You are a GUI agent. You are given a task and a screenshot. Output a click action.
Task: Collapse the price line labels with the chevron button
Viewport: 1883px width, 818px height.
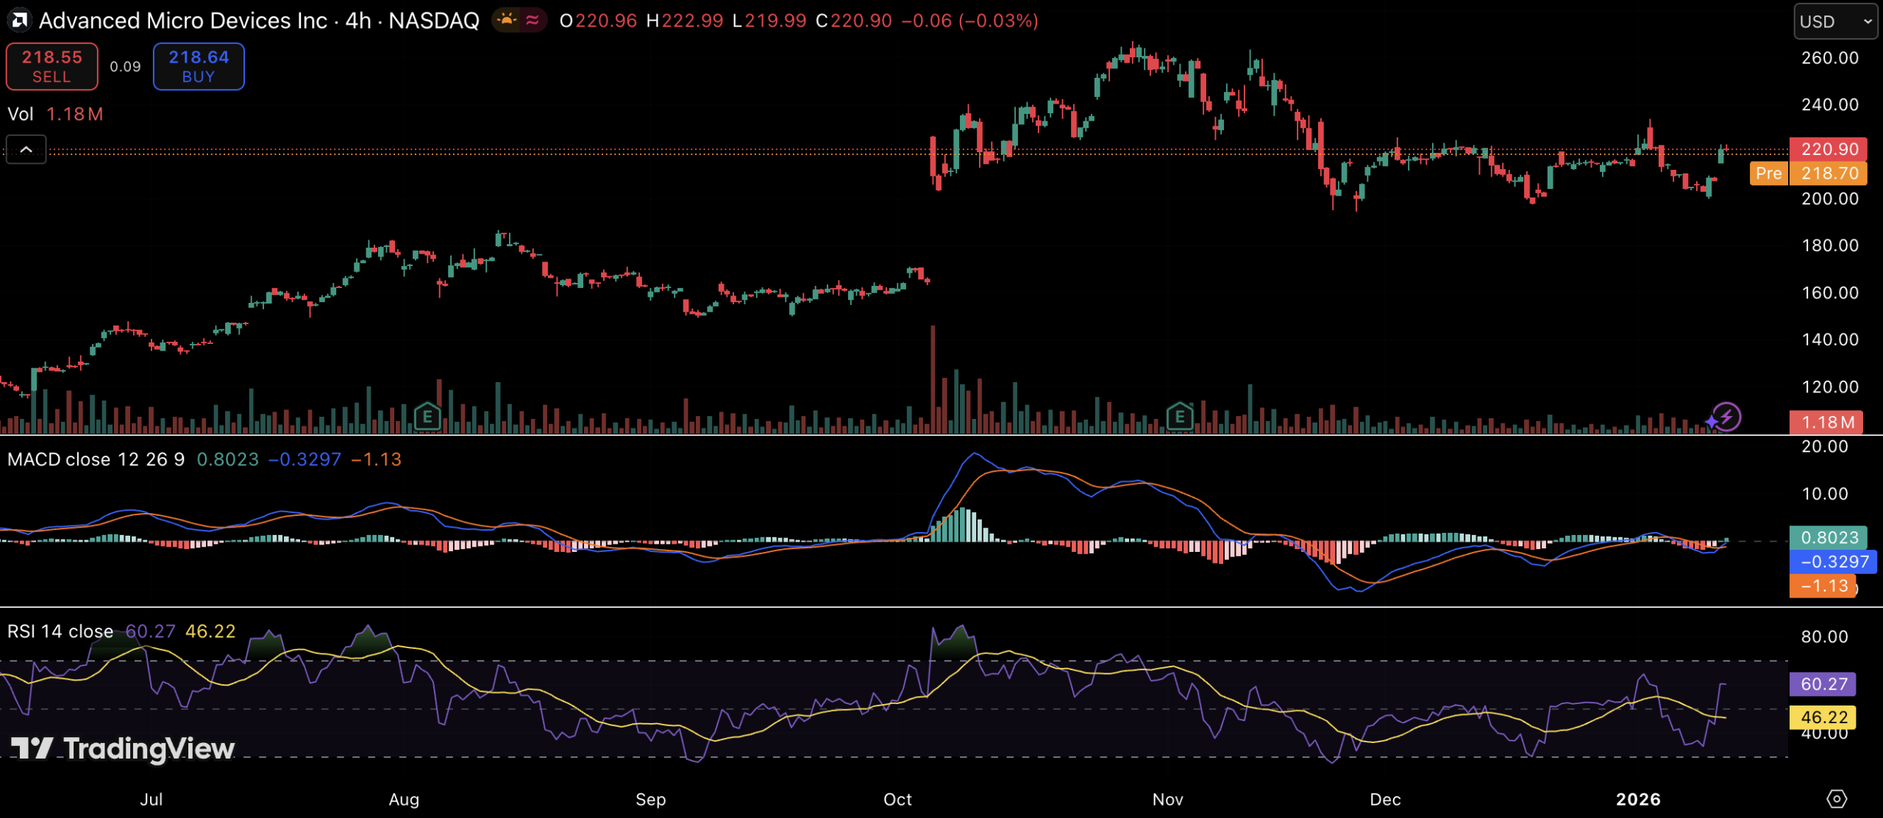coord(26,149)
